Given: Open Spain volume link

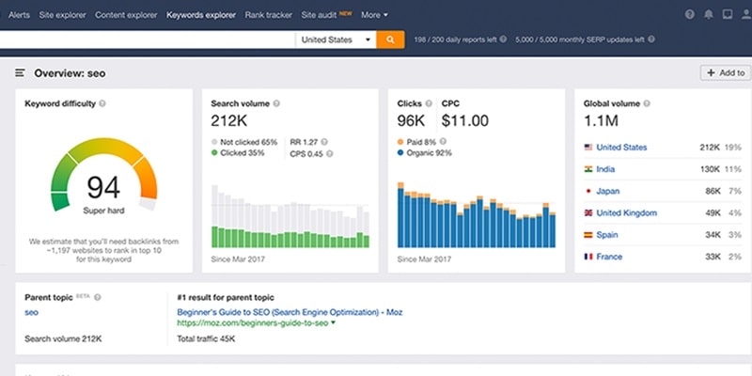Looking at the screenshot, I should 607,235.
